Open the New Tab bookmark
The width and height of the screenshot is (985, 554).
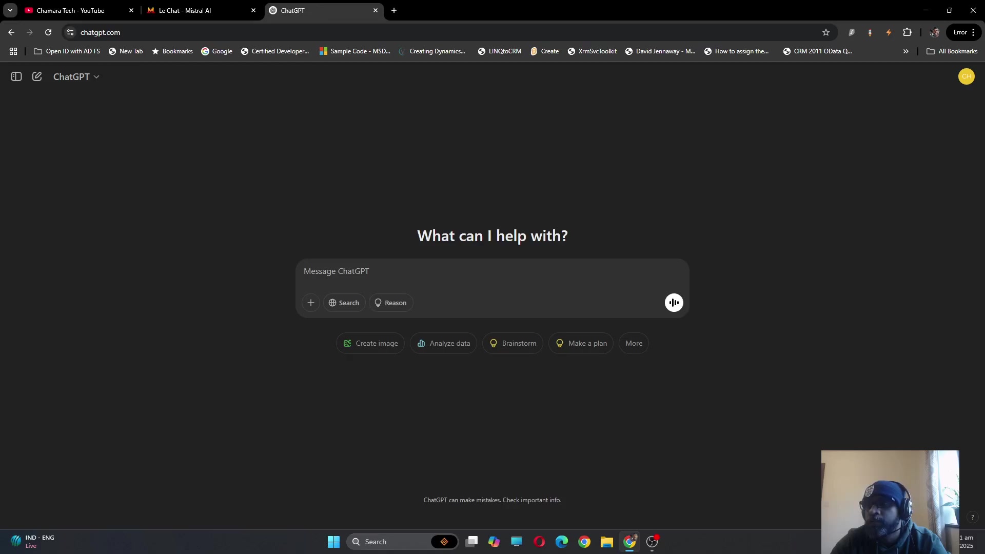pyautogui.click(x=126, y=51)
